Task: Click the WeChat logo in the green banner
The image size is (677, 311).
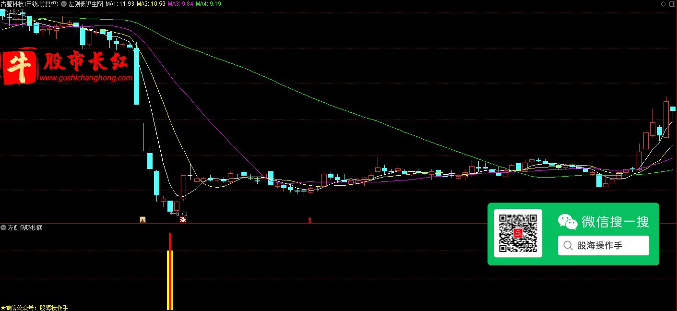Action: 568,222
